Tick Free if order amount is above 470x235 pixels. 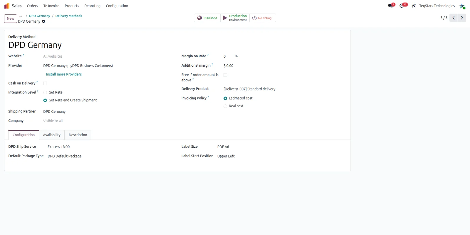(x=225, y=75)
